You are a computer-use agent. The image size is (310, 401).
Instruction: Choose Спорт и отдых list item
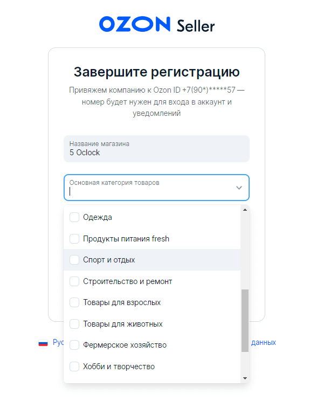tap(152, 260)
